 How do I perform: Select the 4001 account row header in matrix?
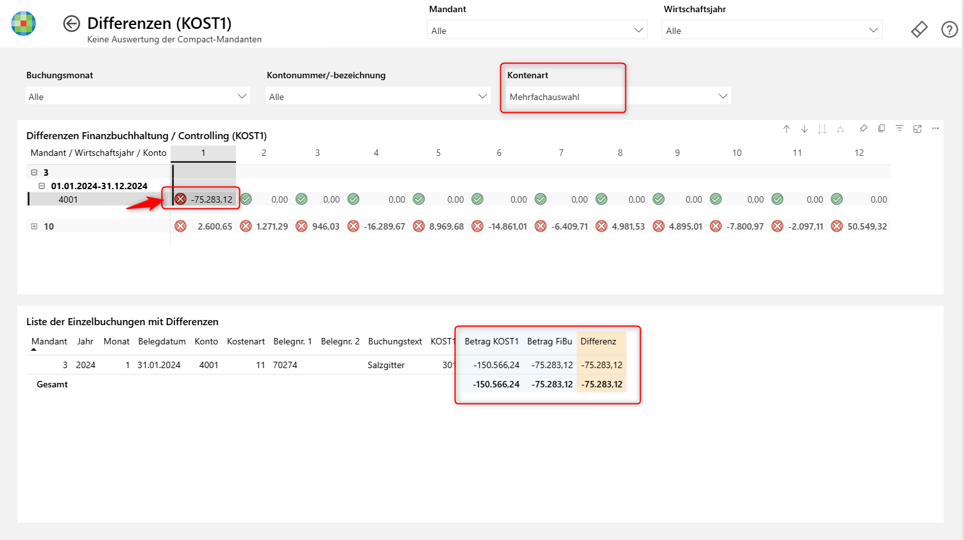68,199
